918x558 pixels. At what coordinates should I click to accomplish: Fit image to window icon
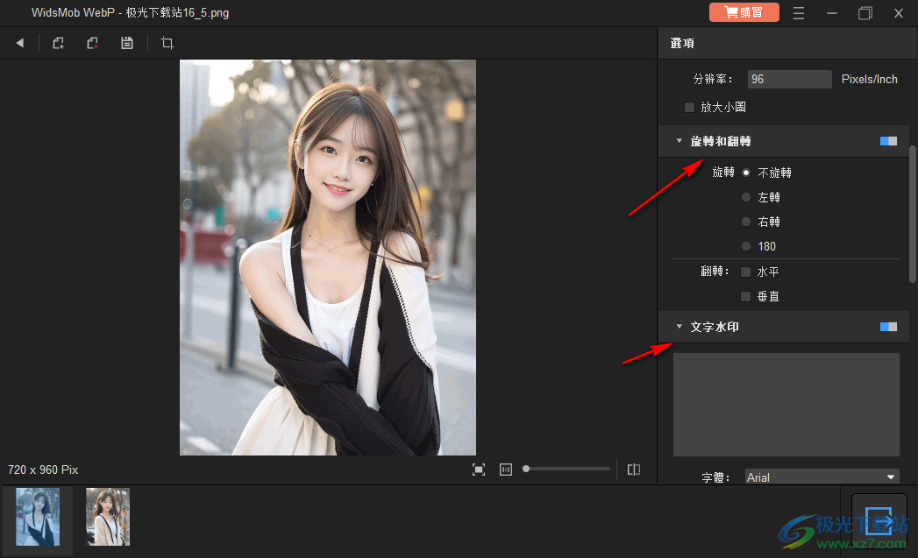pyautogui.click(x=479, y=470)
